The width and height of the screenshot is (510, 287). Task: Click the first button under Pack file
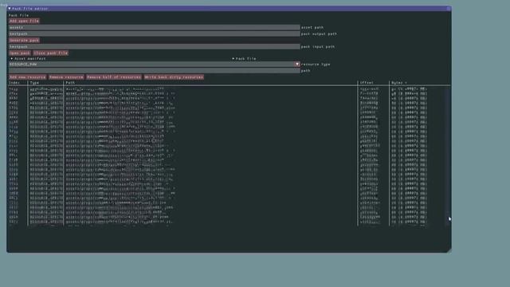pos(25,22)
